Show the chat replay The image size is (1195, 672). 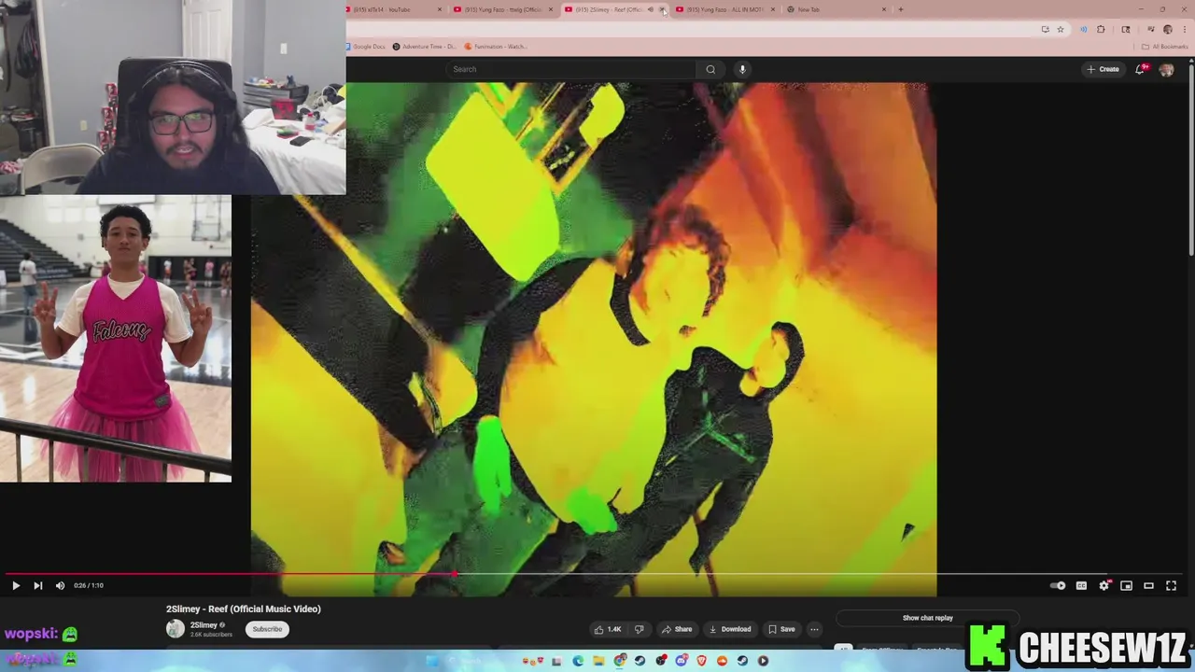coord(927,618)
